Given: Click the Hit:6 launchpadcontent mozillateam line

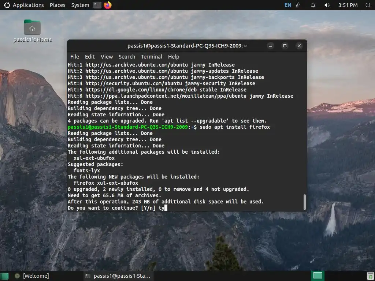Looking at the screenshot, I should (180, 96).
